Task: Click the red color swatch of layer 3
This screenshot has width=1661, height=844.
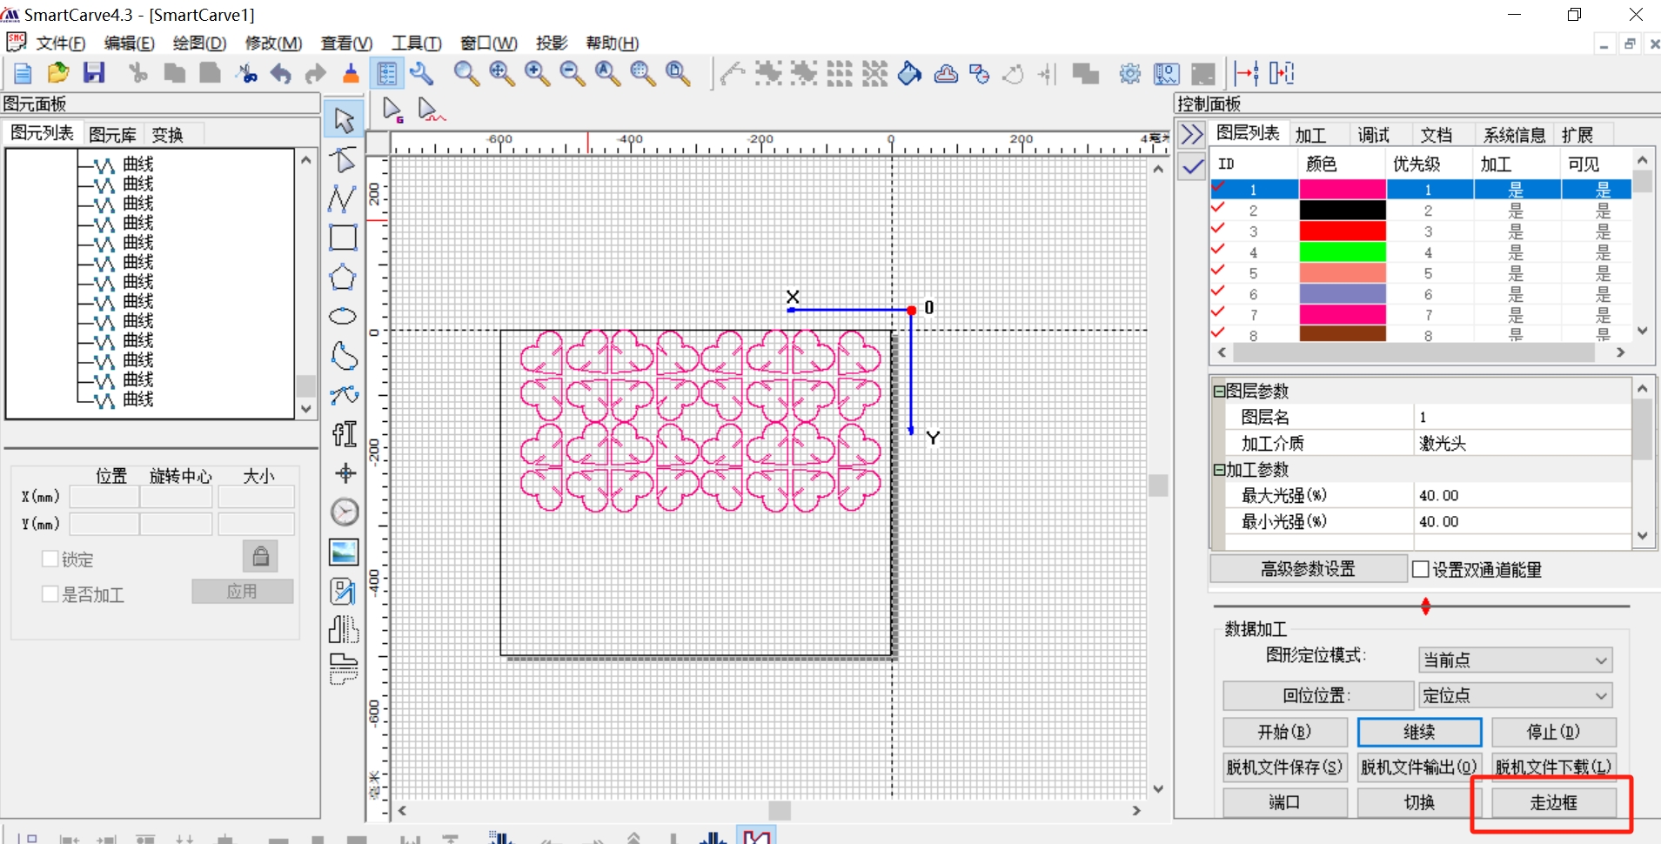Action: 1342,231
